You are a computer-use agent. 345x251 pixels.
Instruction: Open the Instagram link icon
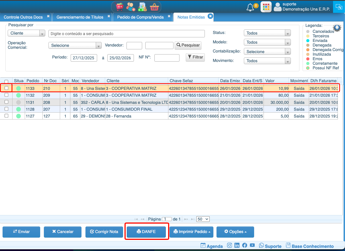[230, 245]
